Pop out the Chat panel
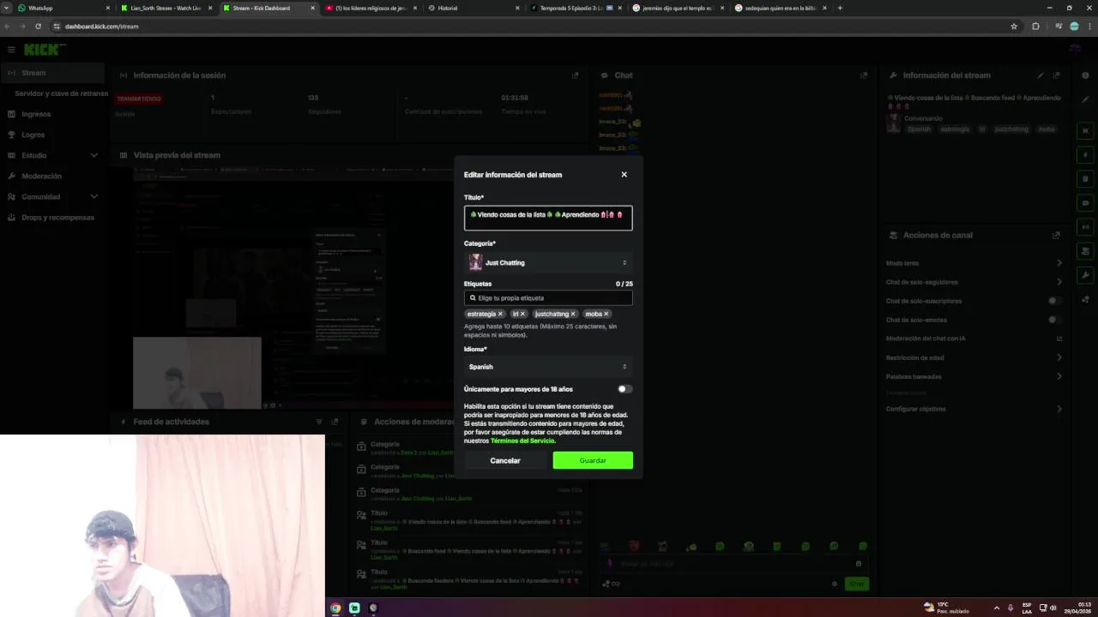 pos(864,75)
